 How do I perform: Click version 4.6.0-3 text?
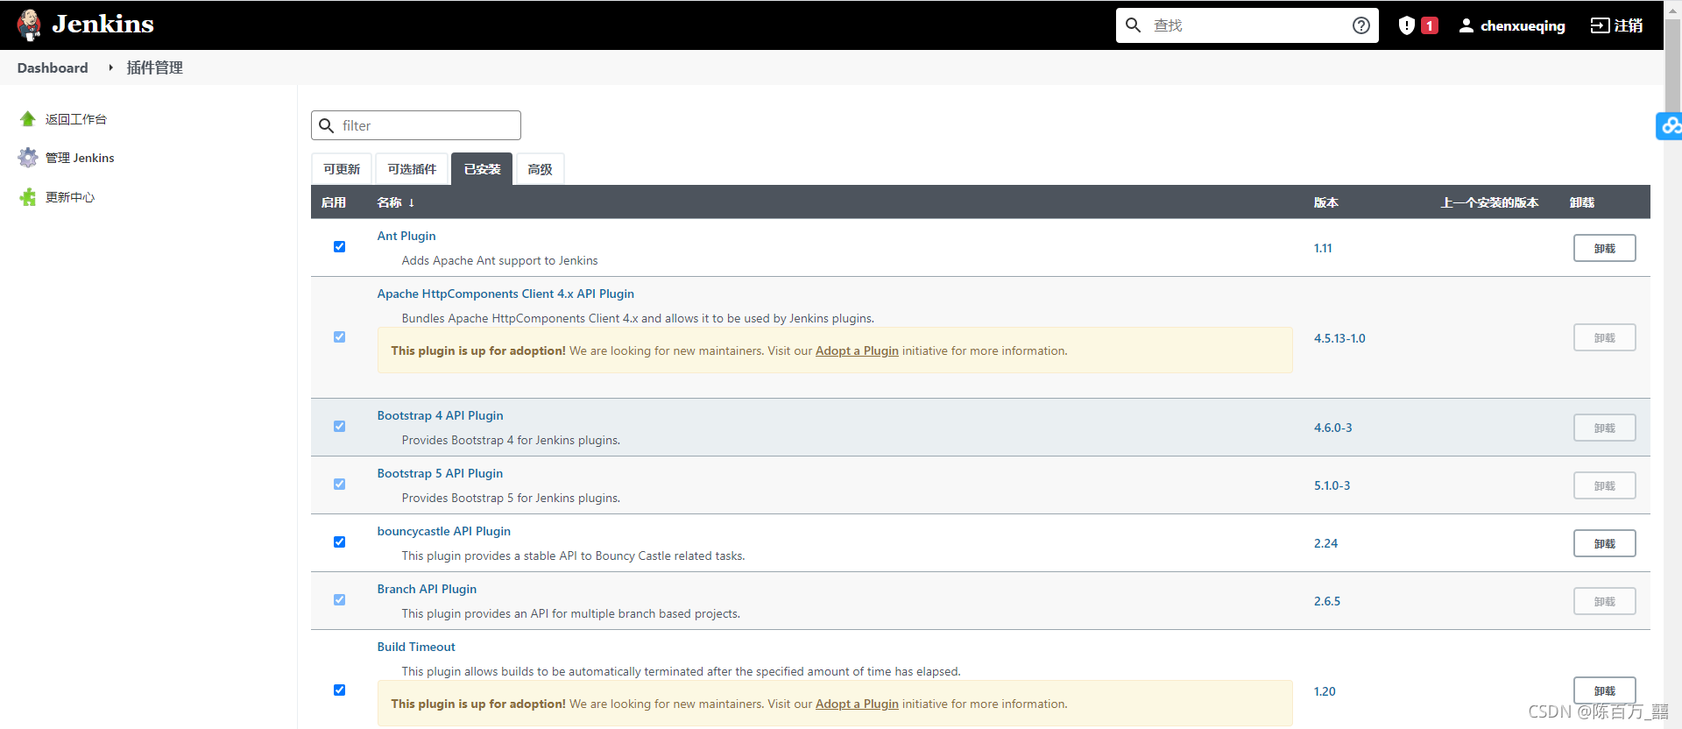click(x=1332, y=428)
